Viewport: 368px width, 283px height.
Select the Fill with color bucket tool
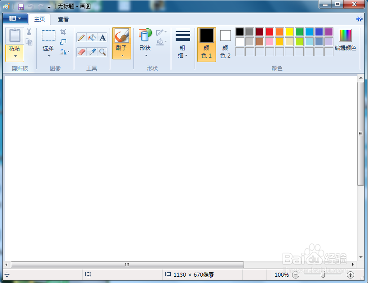point(92,38)
